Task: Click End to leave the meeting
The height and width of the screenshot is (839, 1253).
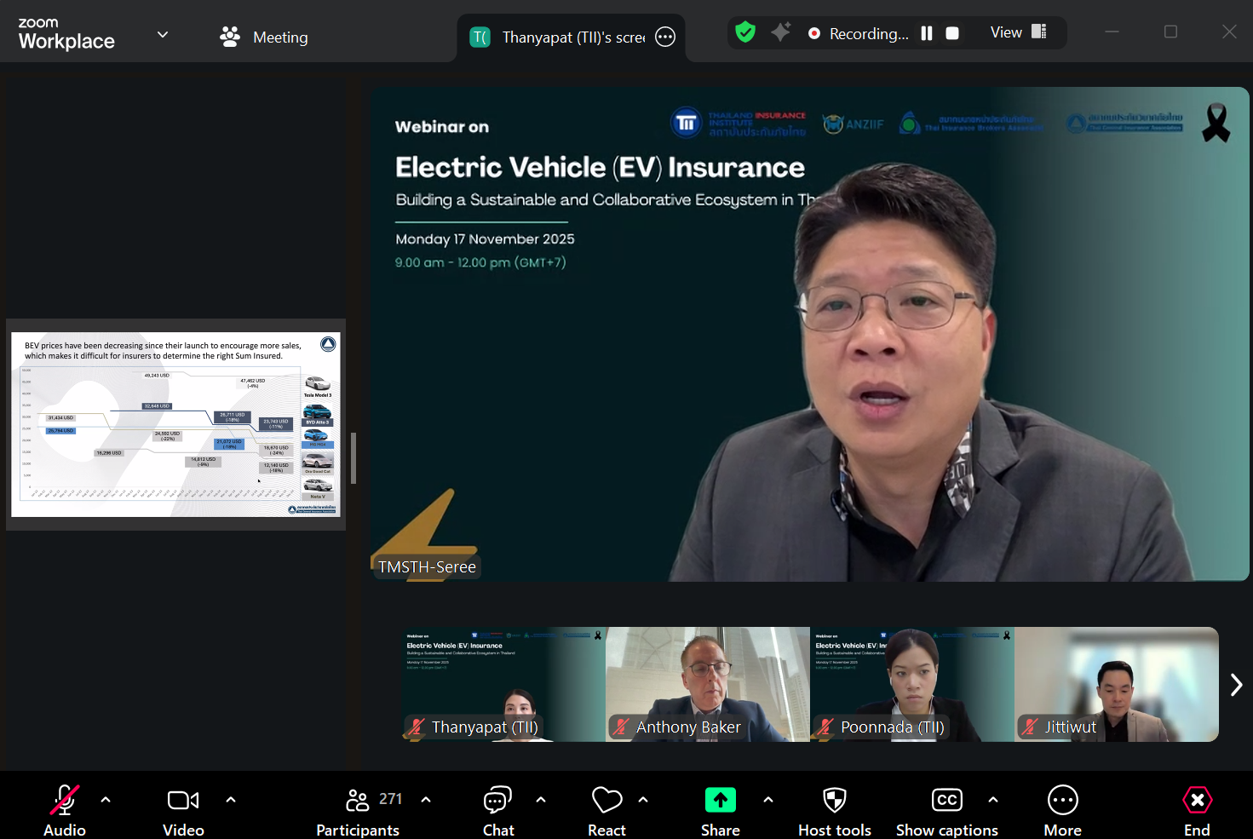Action: tap(1197, 810)
